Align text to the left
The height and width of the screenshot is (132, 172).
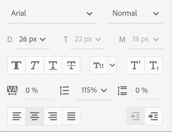point(17,116)
